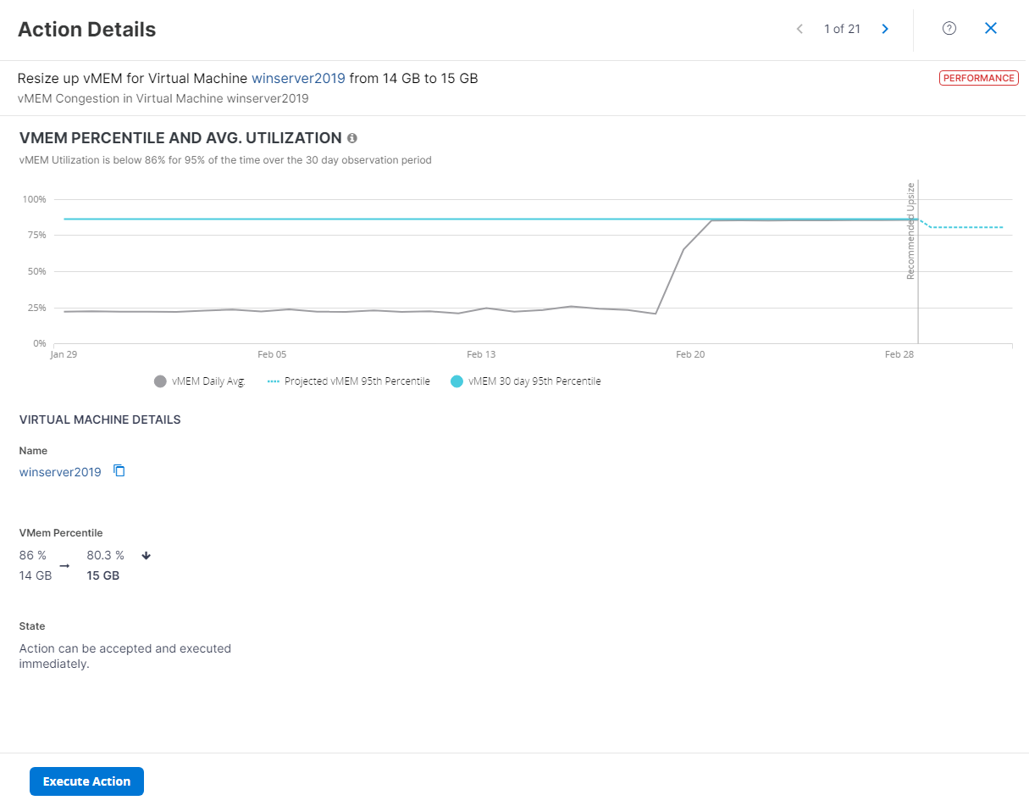The height and width of the screenshot is (806, 1029).
Task: Click the 'Feb 20' x-axis label
Action: (690, 354)
